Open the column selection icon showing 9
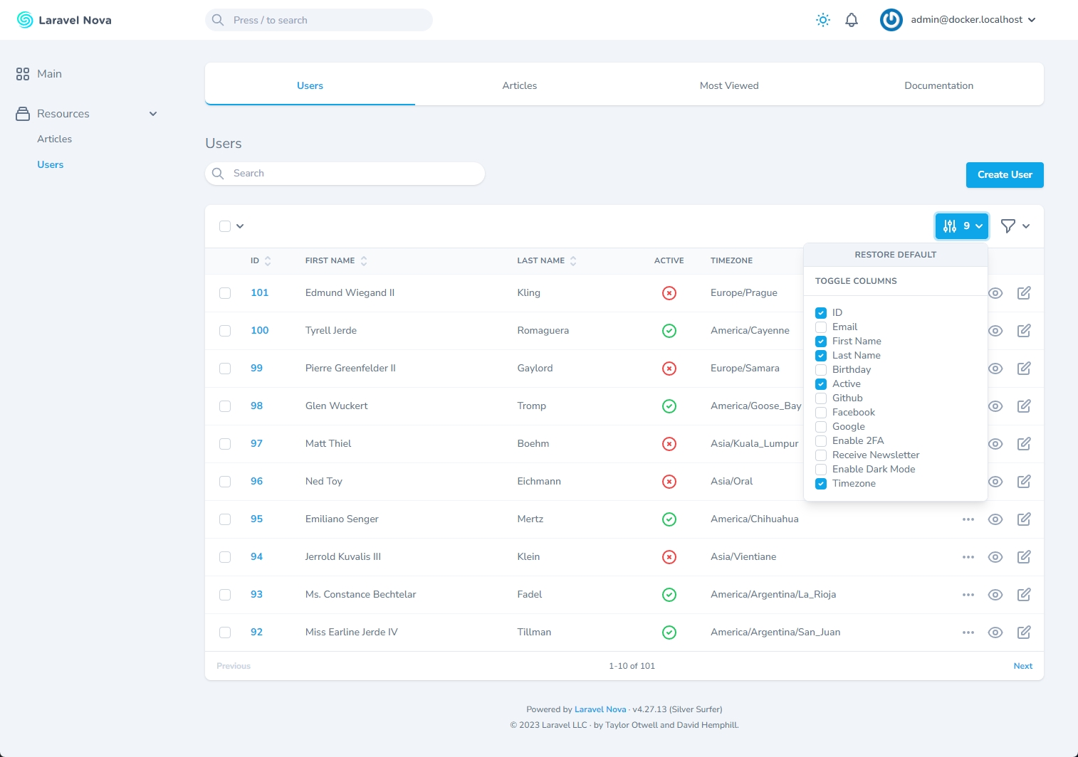 (x=961, y=226)
